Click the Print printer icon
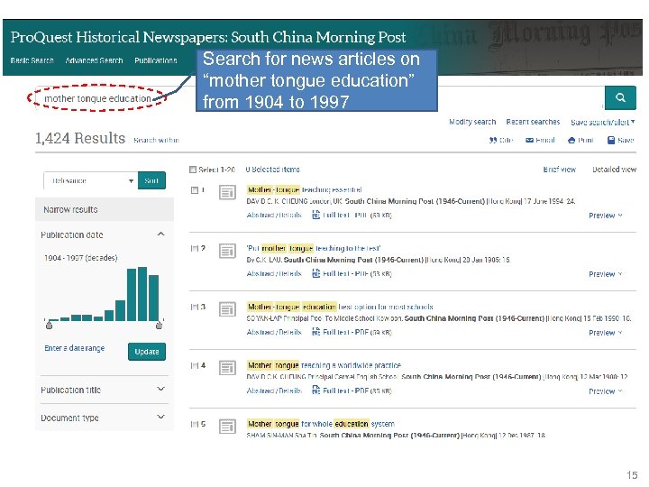Image resolution: width=649 pixels, height=487 pixels. click(x=571, y=141)
